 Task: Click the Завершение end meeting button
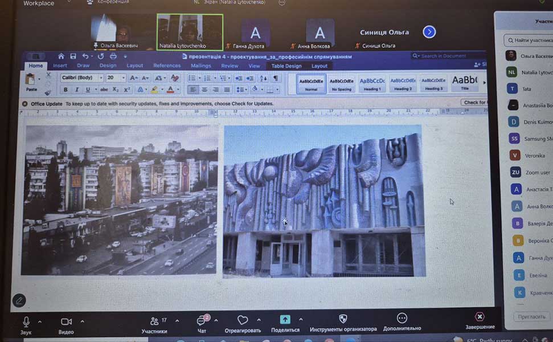(x=480, y=317)
